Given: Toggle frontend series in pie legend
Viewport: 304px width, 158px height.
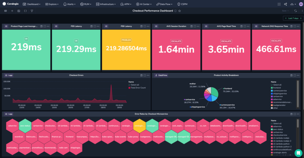Looking at the screenshot, I should 276,88.
